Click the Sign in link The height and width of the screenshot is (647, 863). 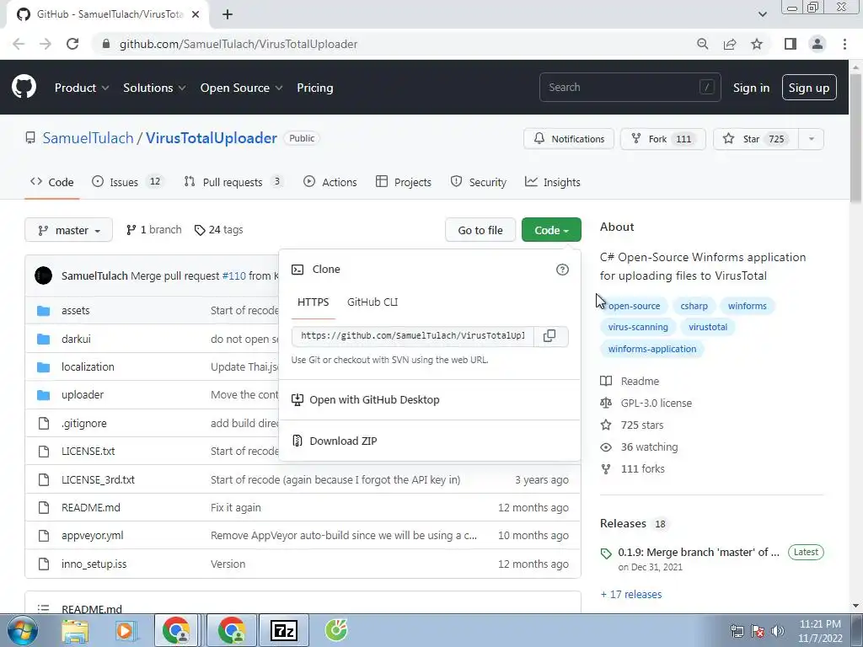(751, 88)
